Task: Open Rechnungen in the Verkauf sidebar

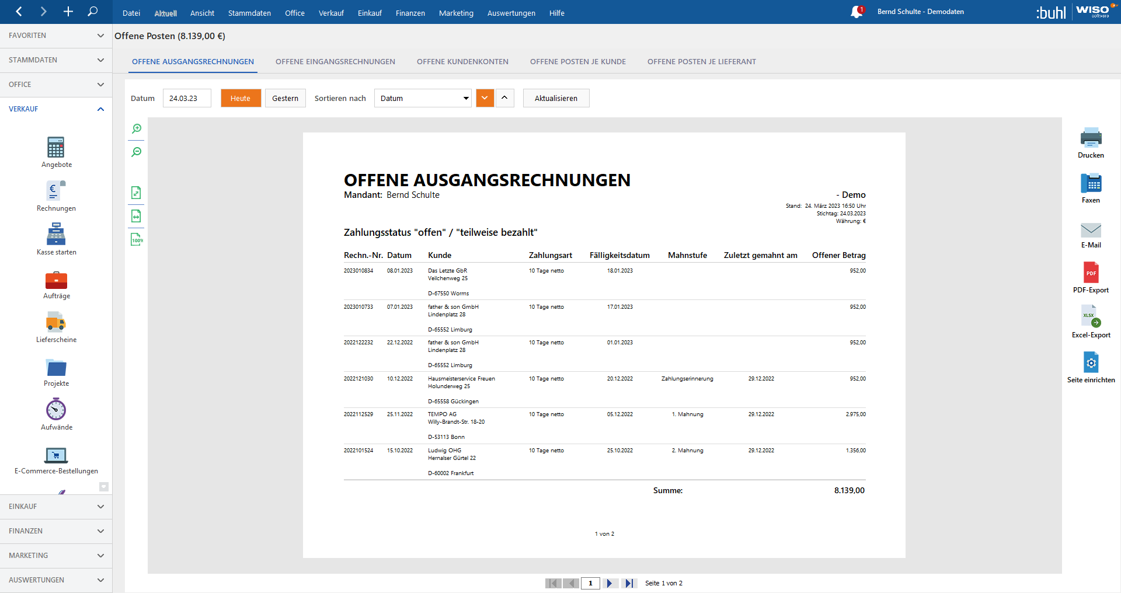Action: click(x=56, y=191)
